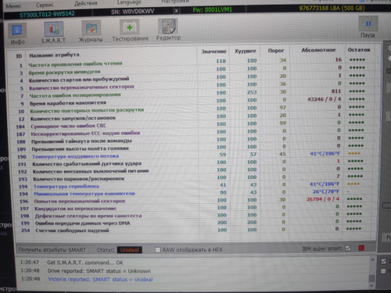The image size is (391, 293).
Task: Toggle the checked box right of log
Action: click(383, 261)
